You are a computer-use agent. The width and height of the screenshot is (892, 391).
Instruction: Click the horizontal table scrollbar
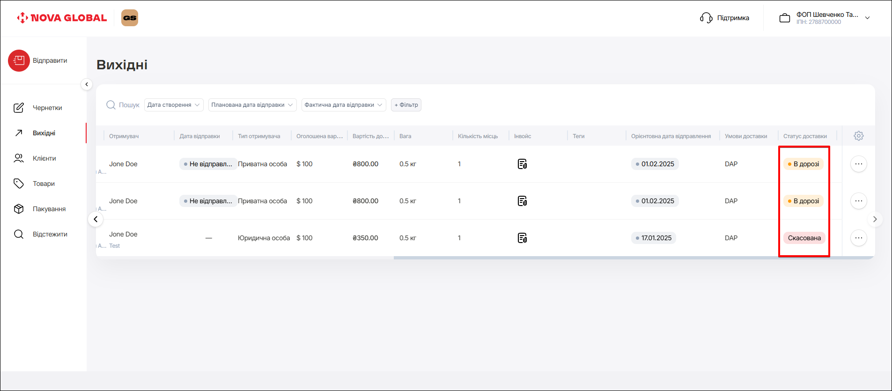click(x=632, y=258)
